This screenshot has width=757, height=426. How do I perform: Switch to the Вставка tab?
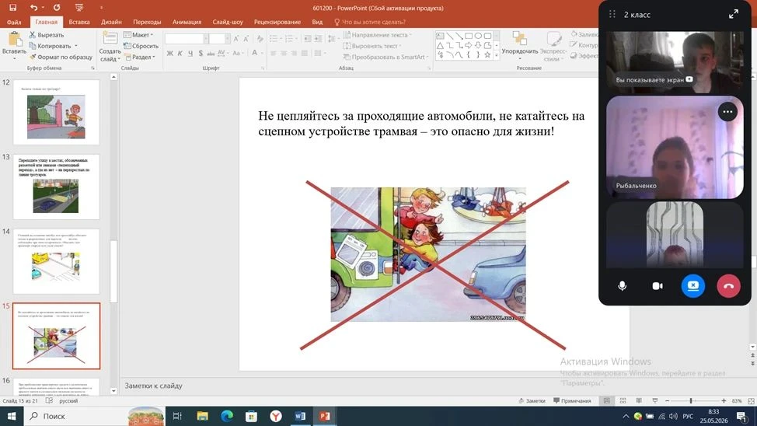[79, 22]
